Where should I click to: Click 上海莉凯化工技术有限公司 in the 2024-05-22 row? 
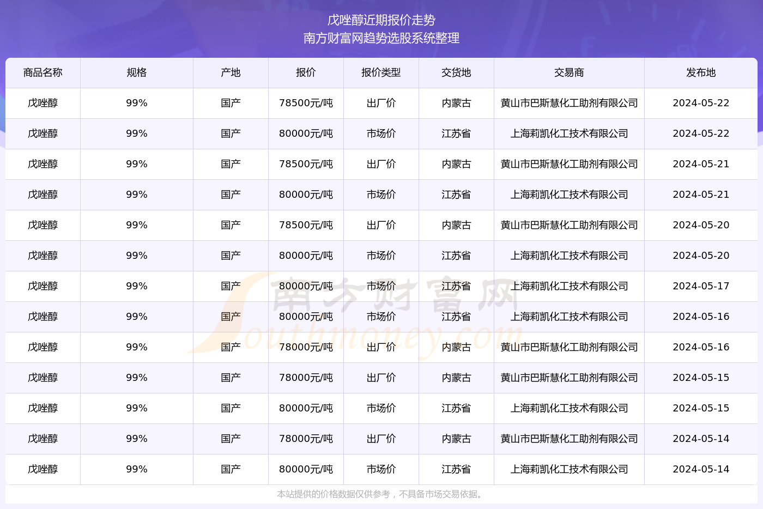coord(570,134)
